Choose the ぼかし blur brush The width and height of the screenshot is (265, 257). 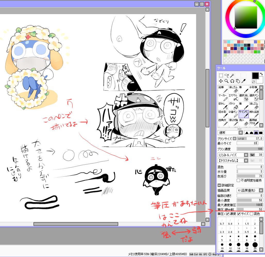click(x=223, y=106)
